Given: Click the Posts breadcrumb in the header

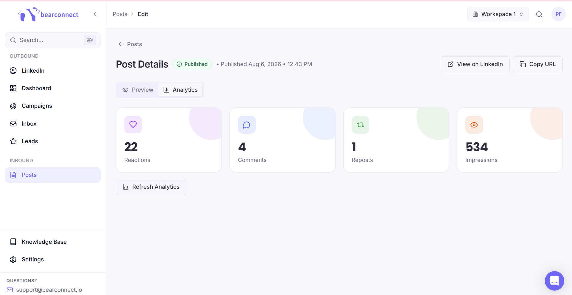Looking at the screenshot, I should click(x=120, y=14).
